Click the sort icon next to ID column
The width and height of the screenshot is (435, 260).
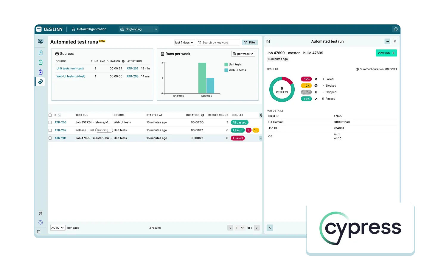pyautogui.click(x=59, y=115)
